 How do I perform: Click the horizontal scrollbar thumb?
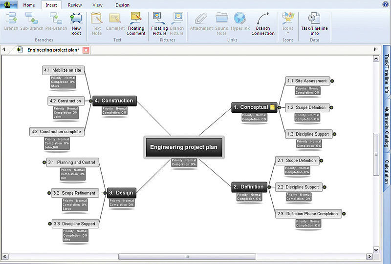(186, 256)
